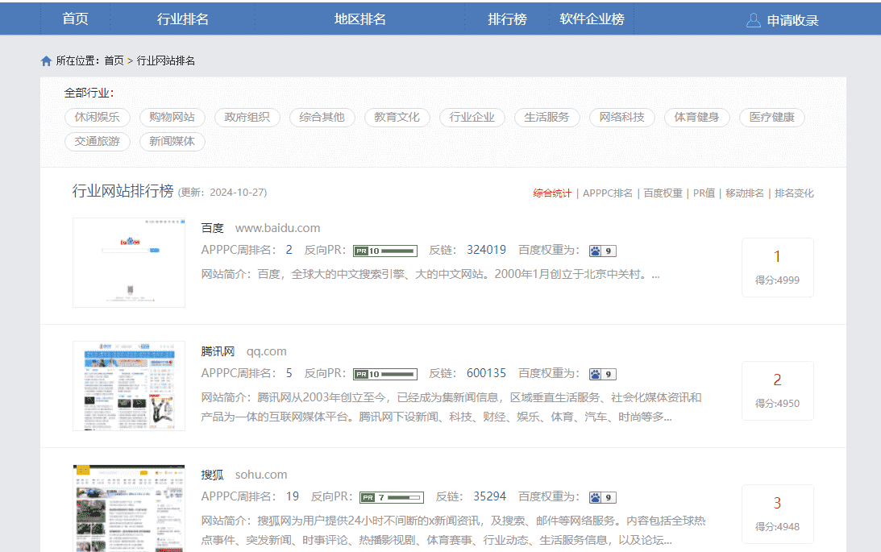The height and width of the screenshot is (552, 881).
Task: Click the 搜狐 site title
Action: 212,475
